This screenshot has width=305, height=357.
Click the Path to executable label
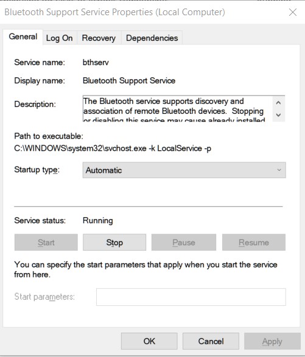point(49,136)
